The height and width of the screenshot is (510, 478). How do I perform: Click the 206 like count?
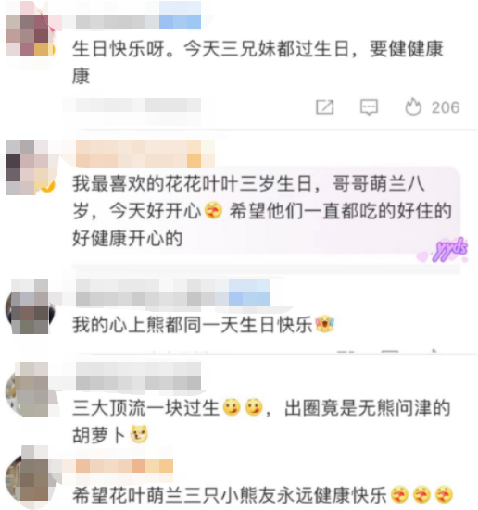446,107
